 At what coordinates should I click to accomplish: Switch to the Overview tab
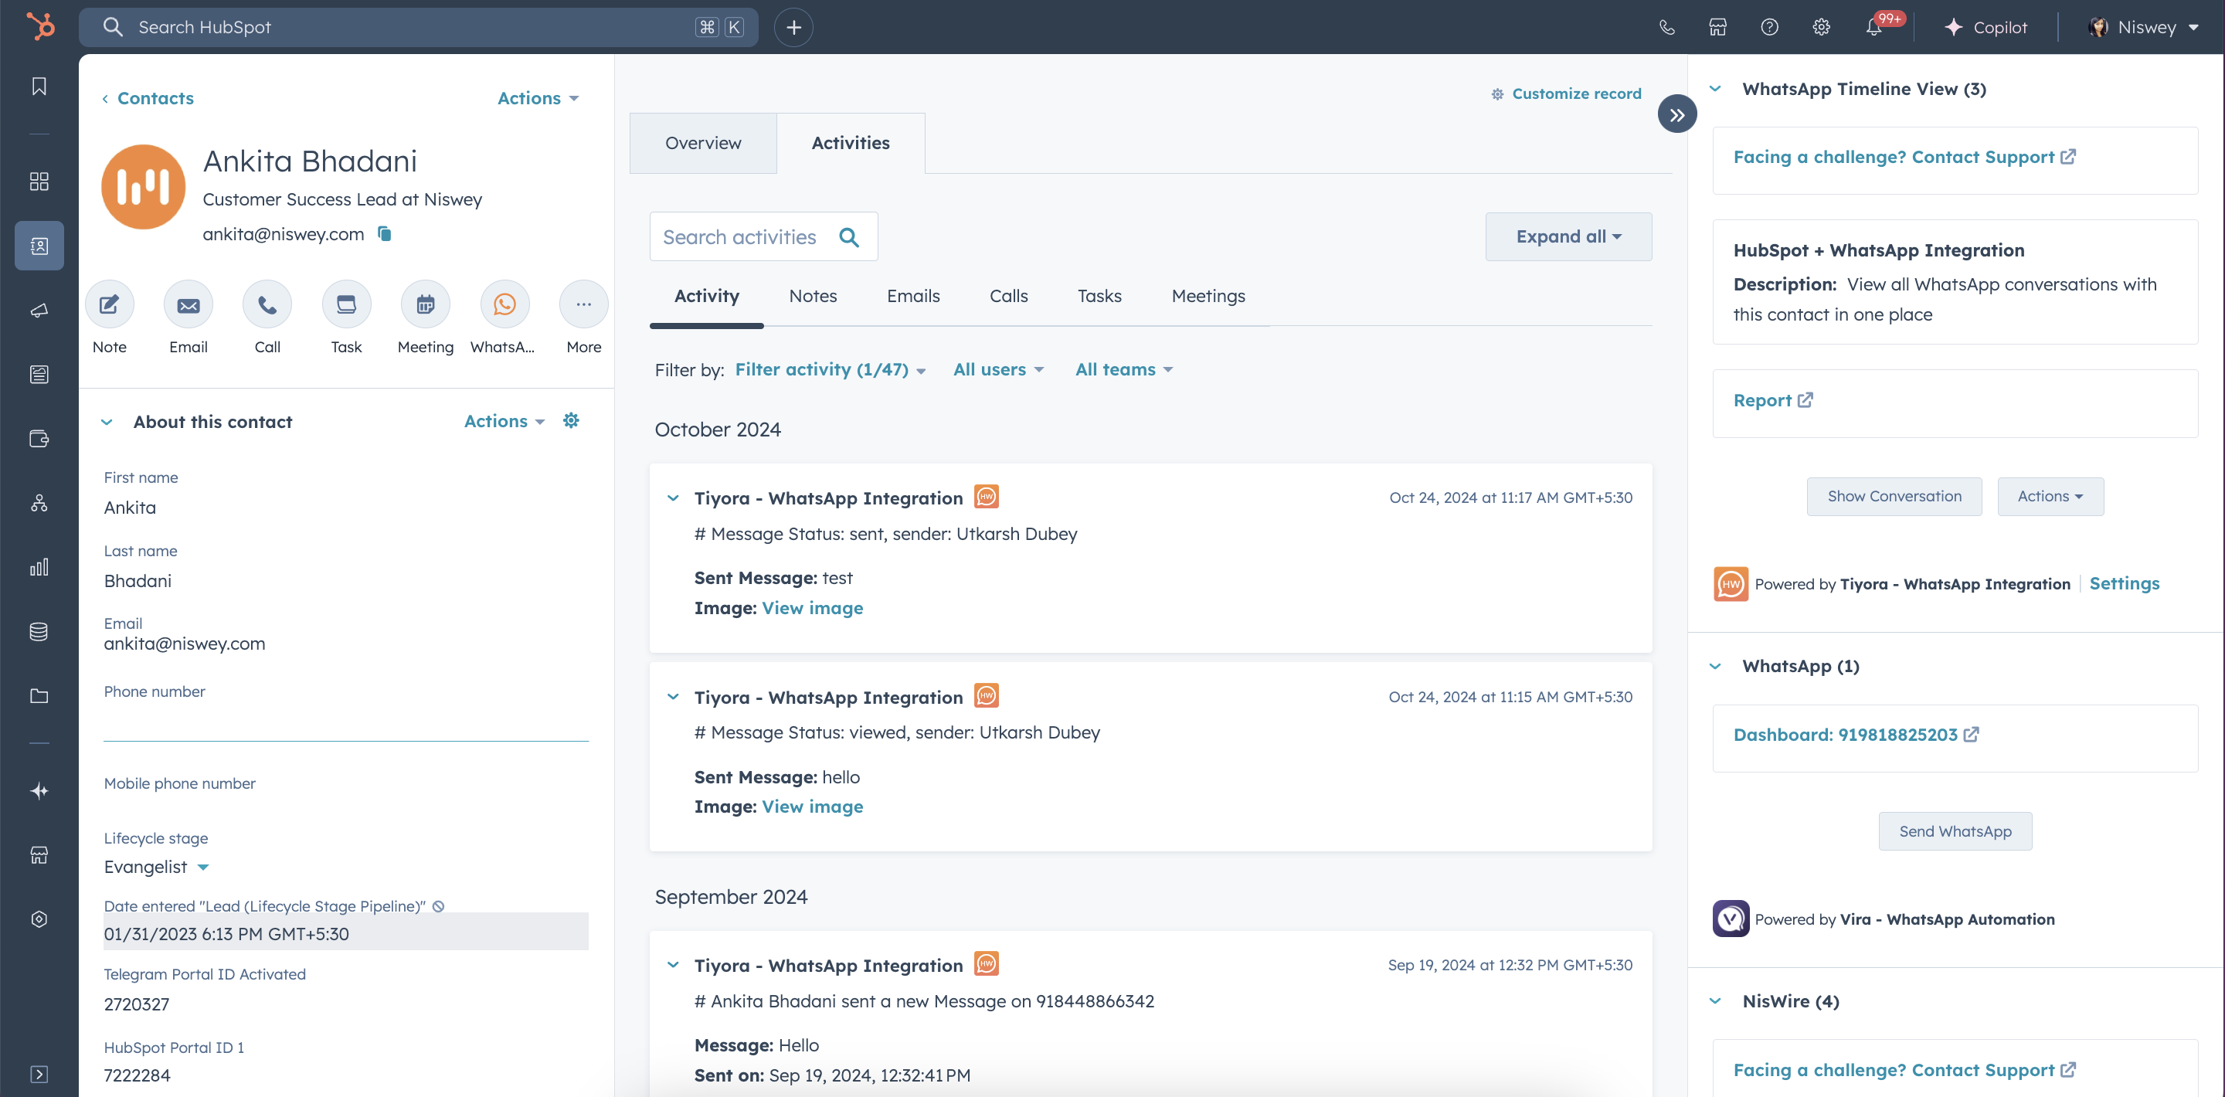703,142
